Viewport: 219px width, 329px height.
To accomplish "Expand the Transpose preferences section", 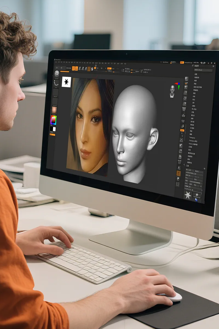I will click(192, 138).
